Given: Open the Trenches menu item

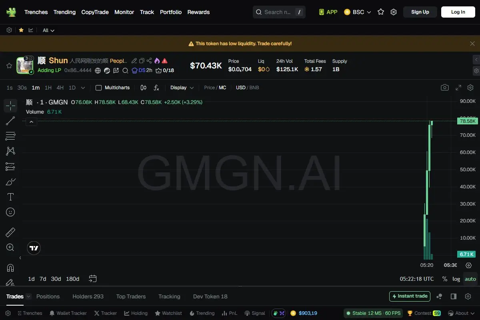Looking at the screenshot, I should click(x=36, y=12).
